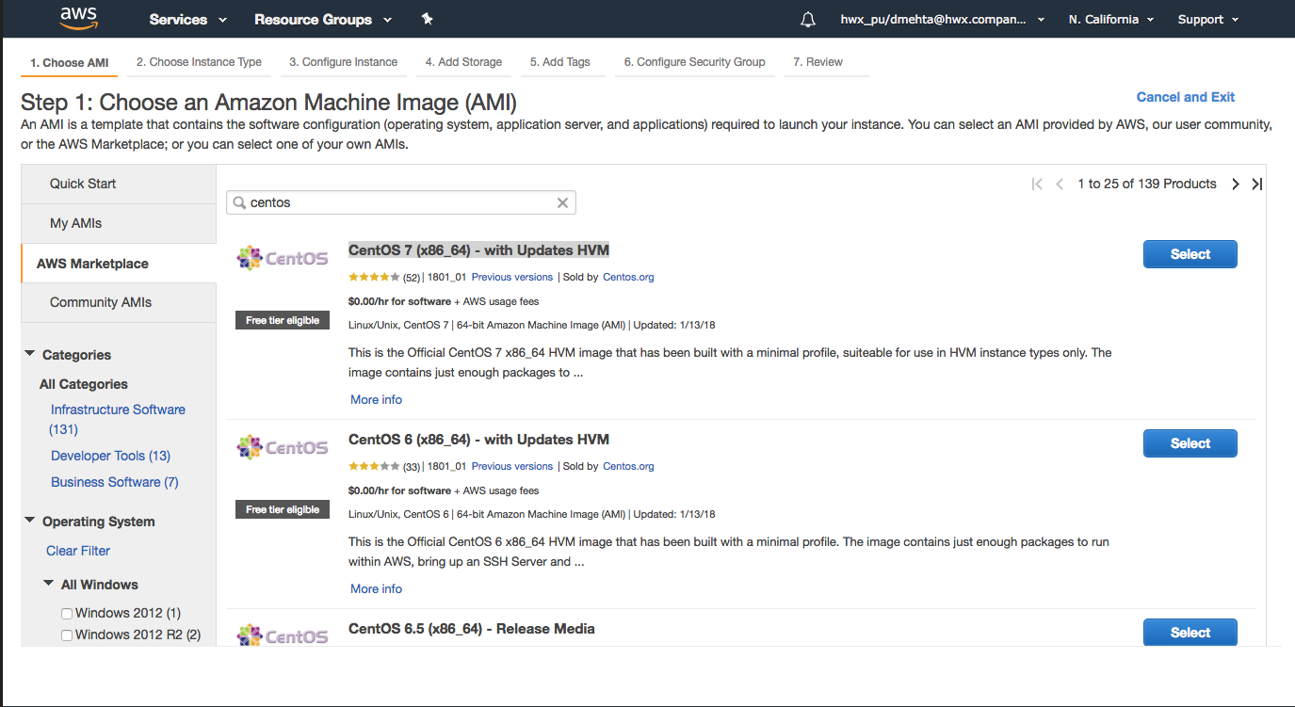
Task: Open the 4. Add Storage step
Action: click(463, 62)
